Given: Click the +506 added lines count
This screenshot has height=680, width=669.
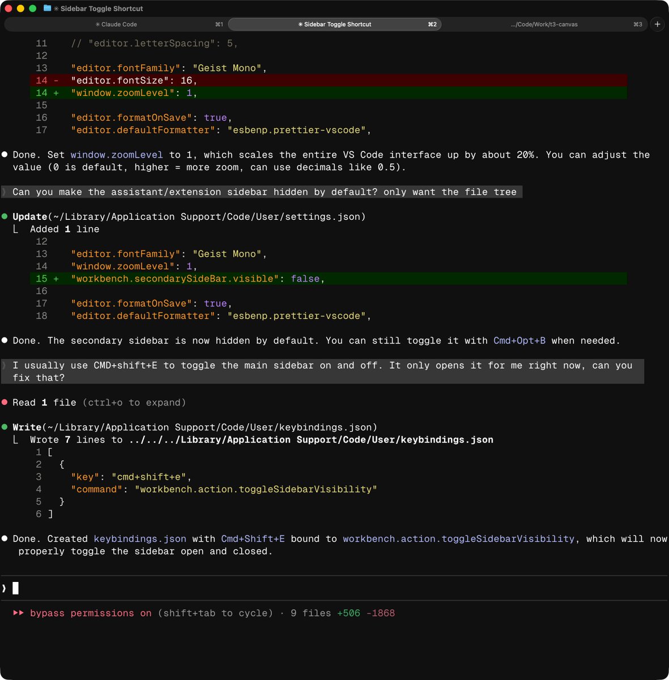Looking at the screenshot, I should pyautogui.click(x=348, y=613).
